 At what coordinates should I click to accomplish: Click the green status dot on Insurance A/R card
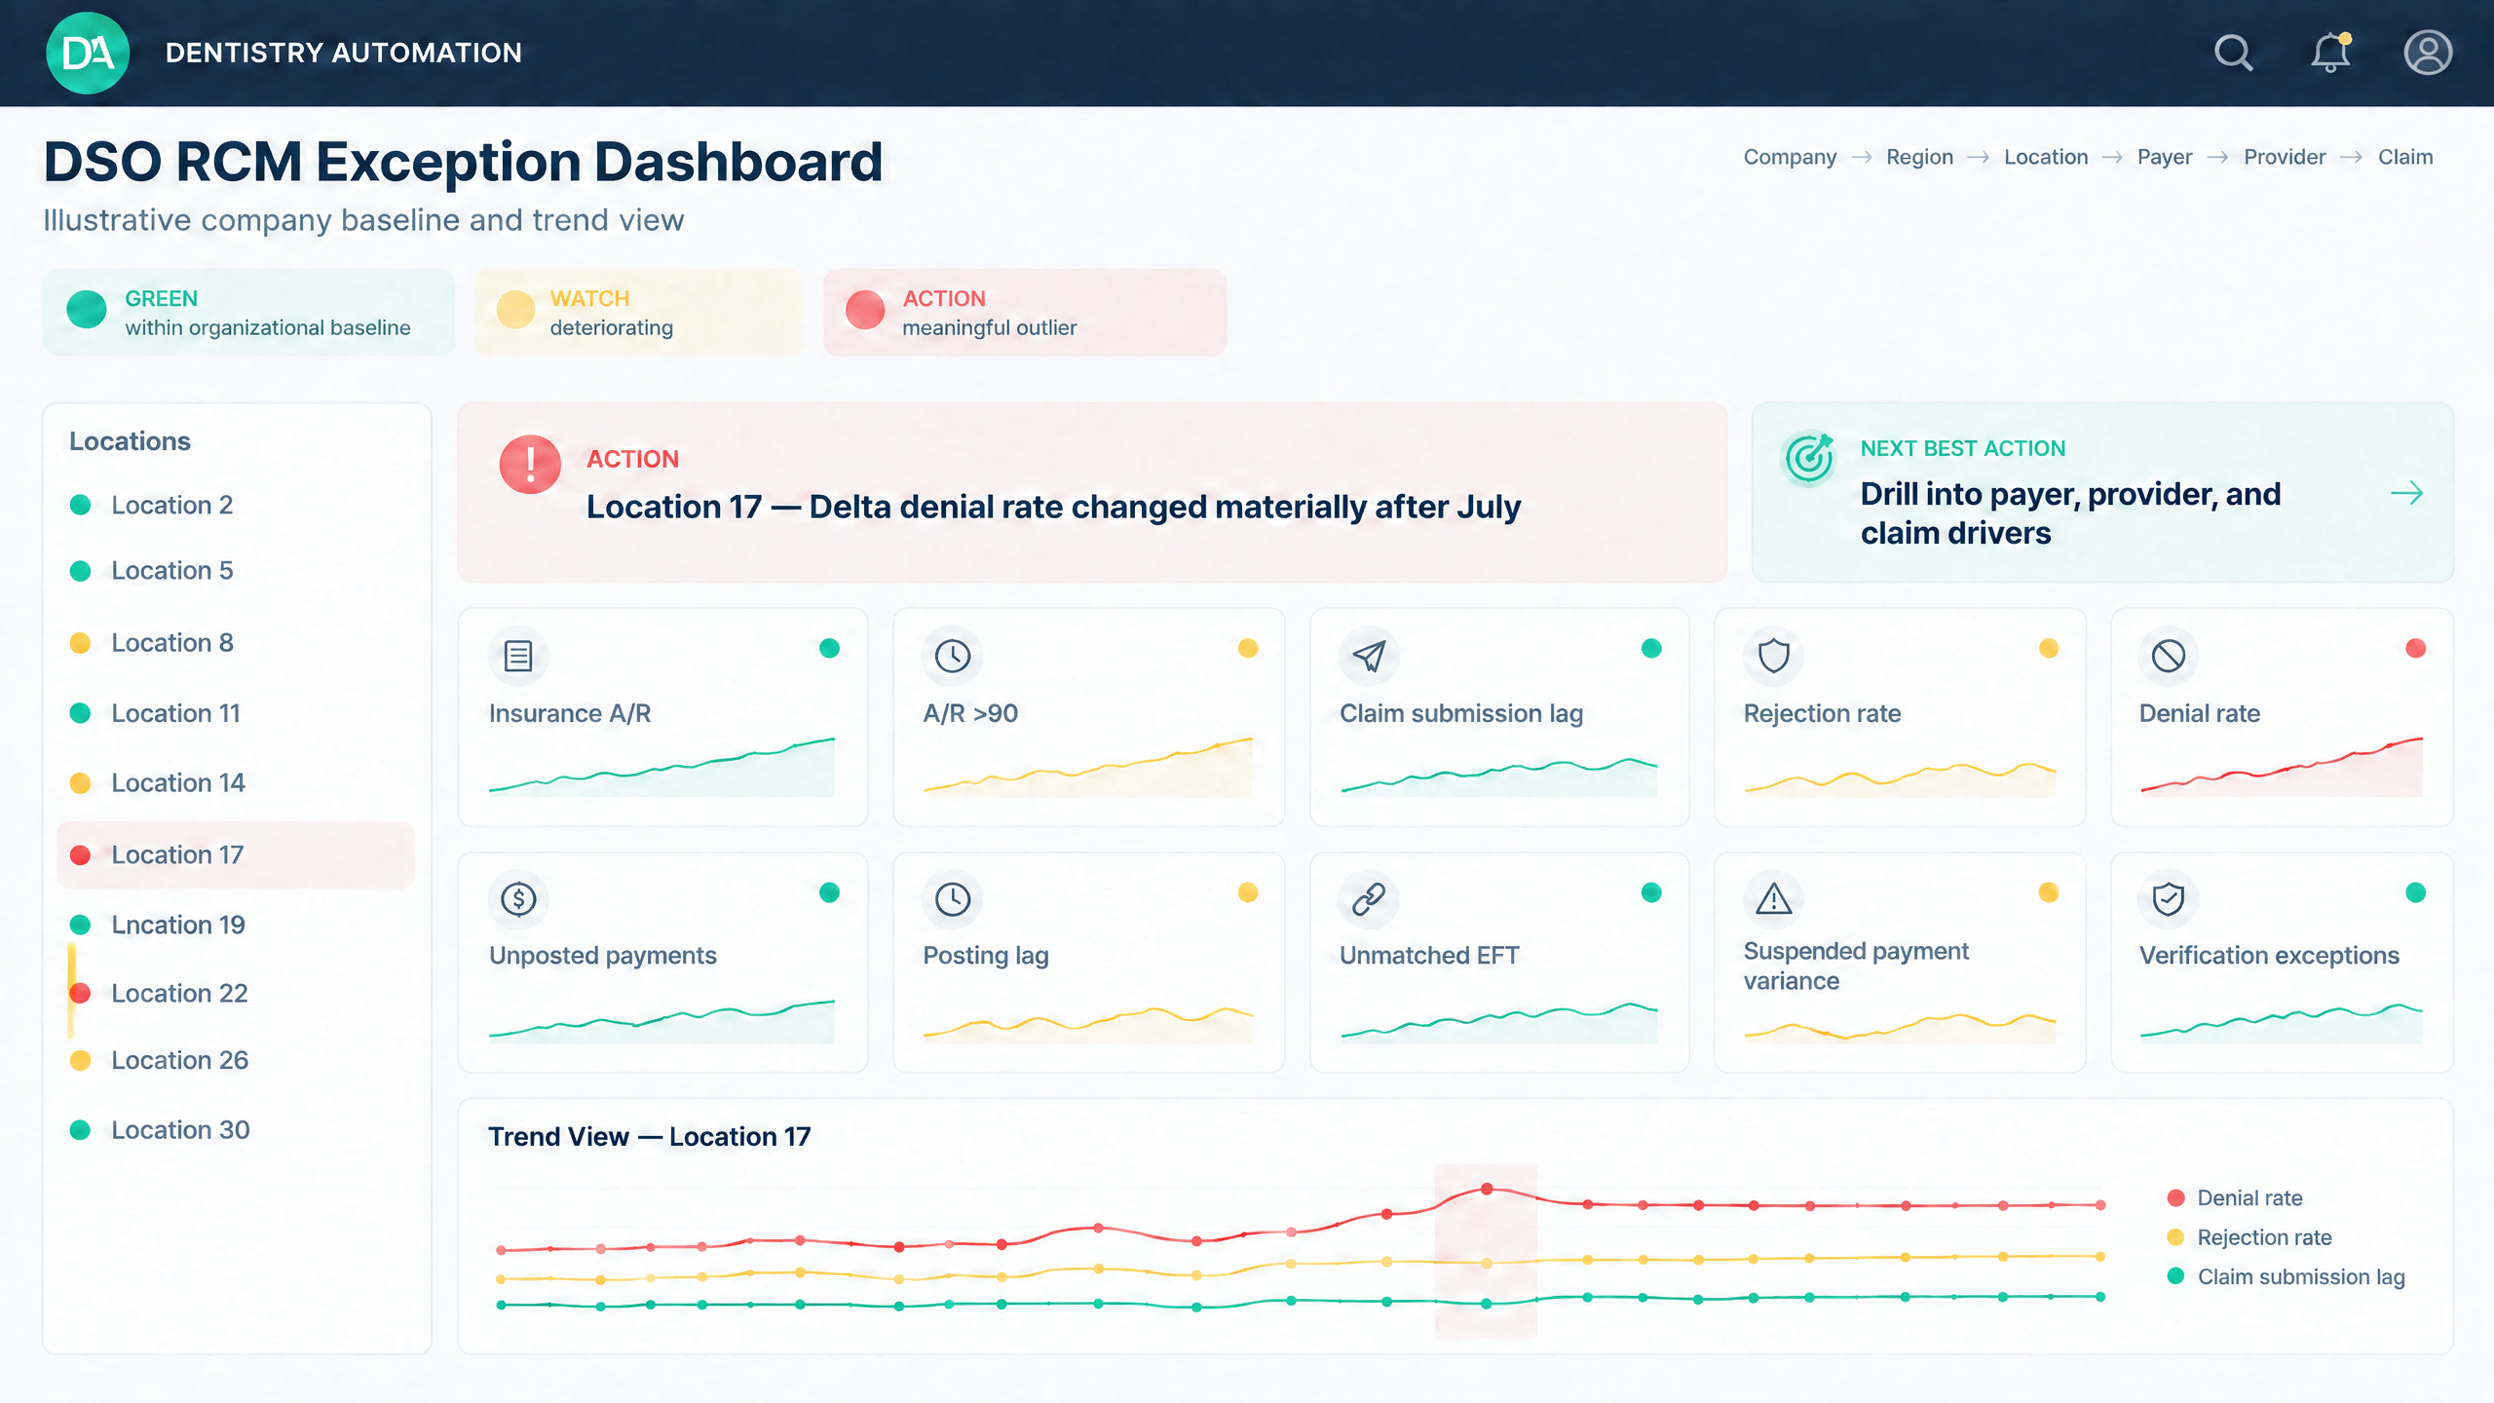point(829,648)
